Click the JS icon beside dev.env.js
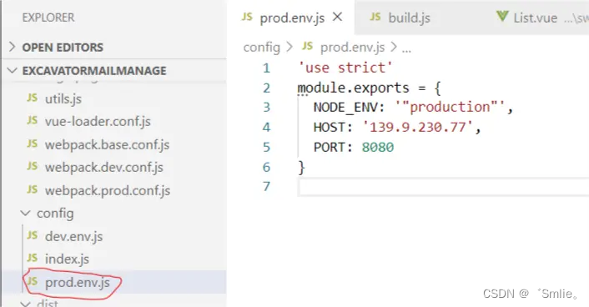Image resolution: width=589 pixels, height=307 pixels. 33,235
